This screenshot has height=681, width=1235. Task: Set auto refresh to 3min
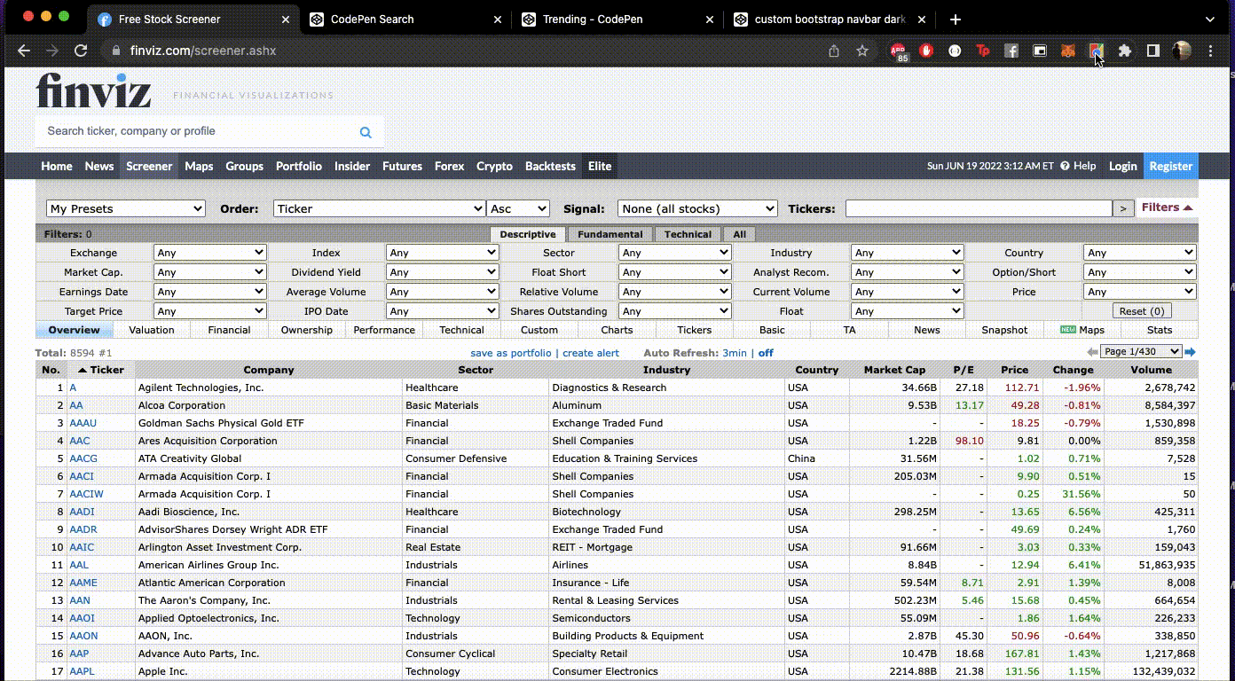click(x=735, y=353)
